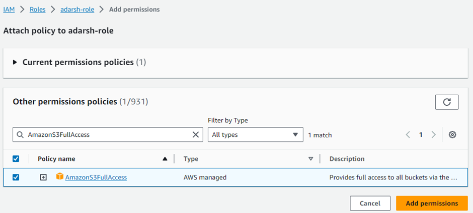Expand the Current permissions policies section
Image resolution: width=473 pixels, height=213 pixels.
15,63
